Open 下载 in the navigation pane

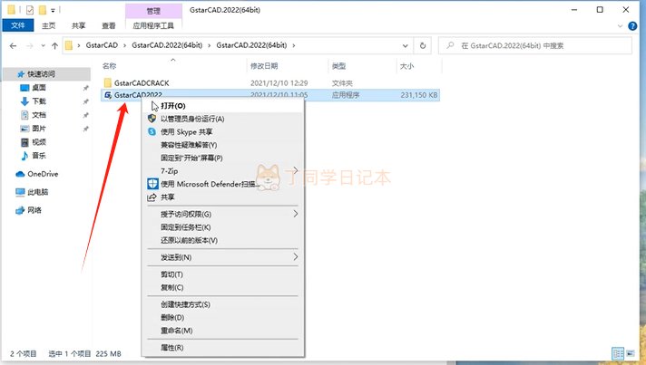tap(39, 101)
